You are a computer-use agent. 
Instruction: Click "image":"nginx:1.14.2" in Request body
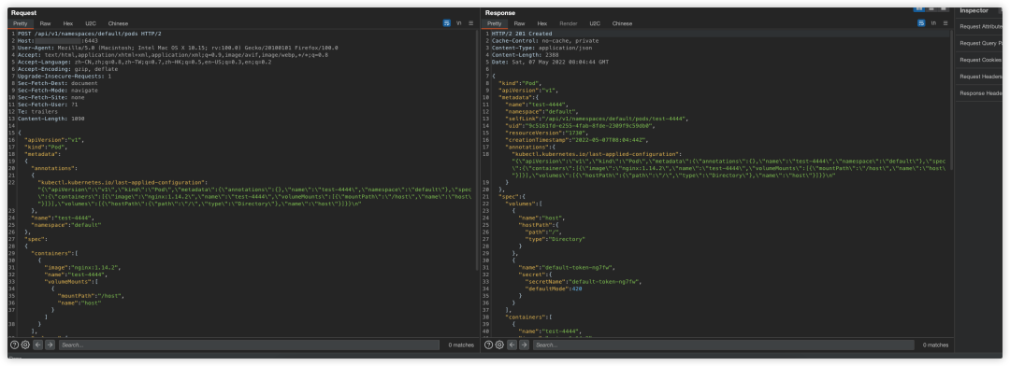coord(82,267)
